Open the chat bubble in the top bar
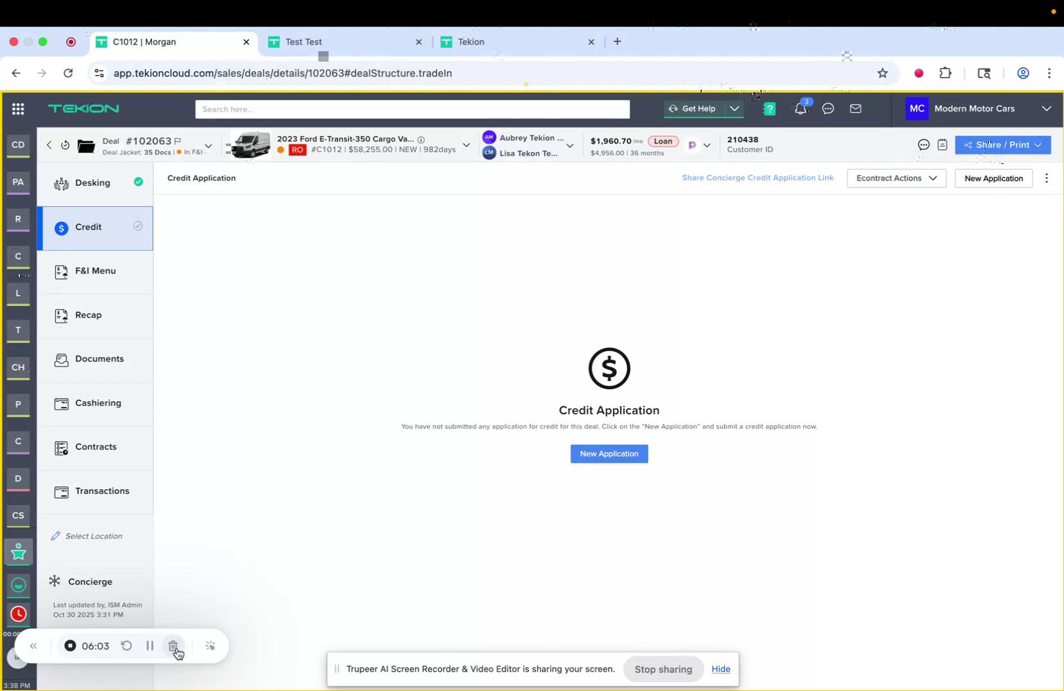This screenshot has width=1064, height=691. coord(827,109)
